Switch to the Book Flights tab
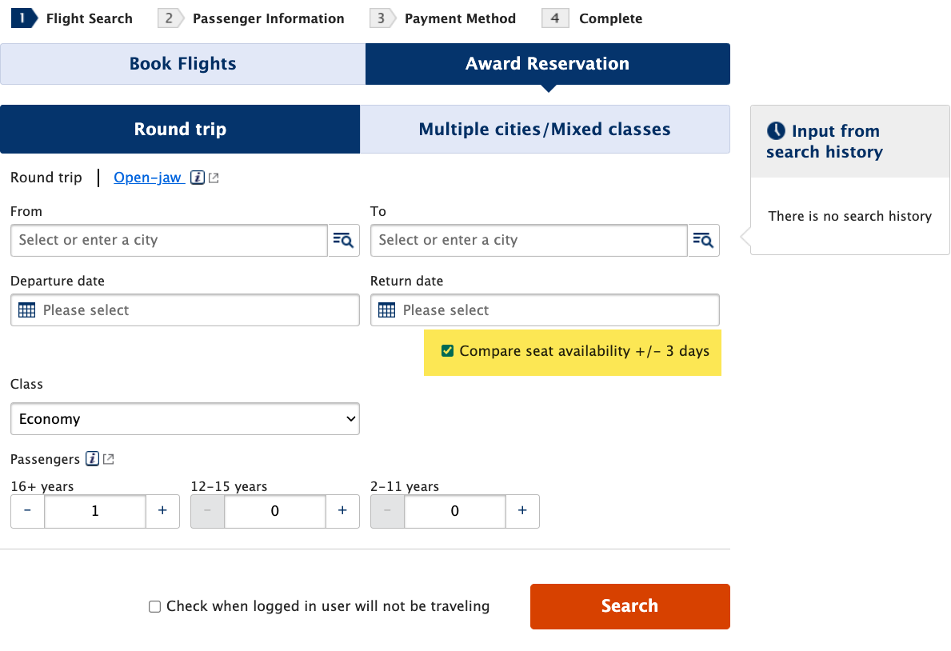 pyautogui.click(x=182, y=64)
